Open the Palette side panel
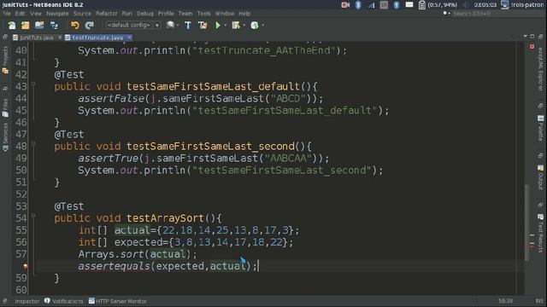 coord(540,128)
